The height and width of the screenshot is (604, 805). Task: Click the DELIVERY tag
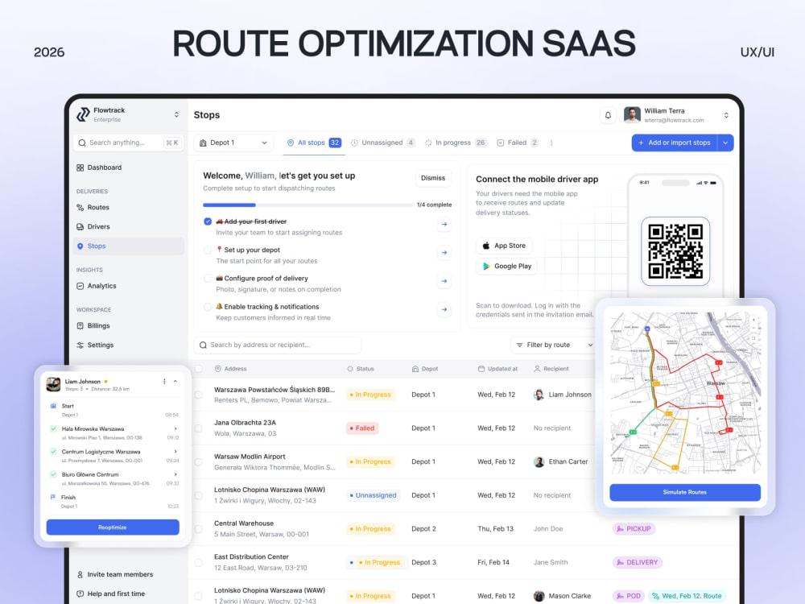pos(637,562)
